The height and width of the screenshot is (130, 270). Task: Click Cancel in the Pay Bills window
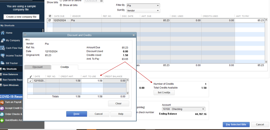pyautogui.click(x=260, y=125)
